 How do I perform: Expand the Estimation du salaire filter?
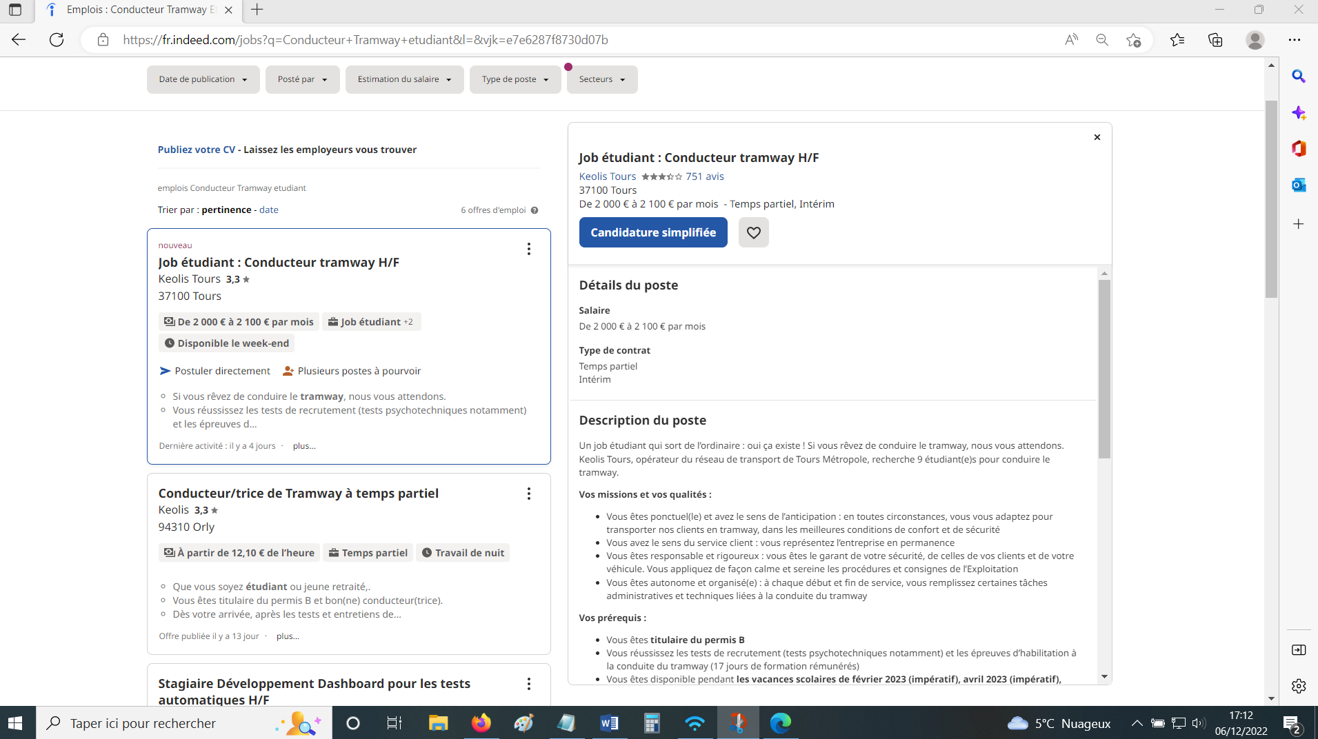pyautogui.click(x=404, y=79)
